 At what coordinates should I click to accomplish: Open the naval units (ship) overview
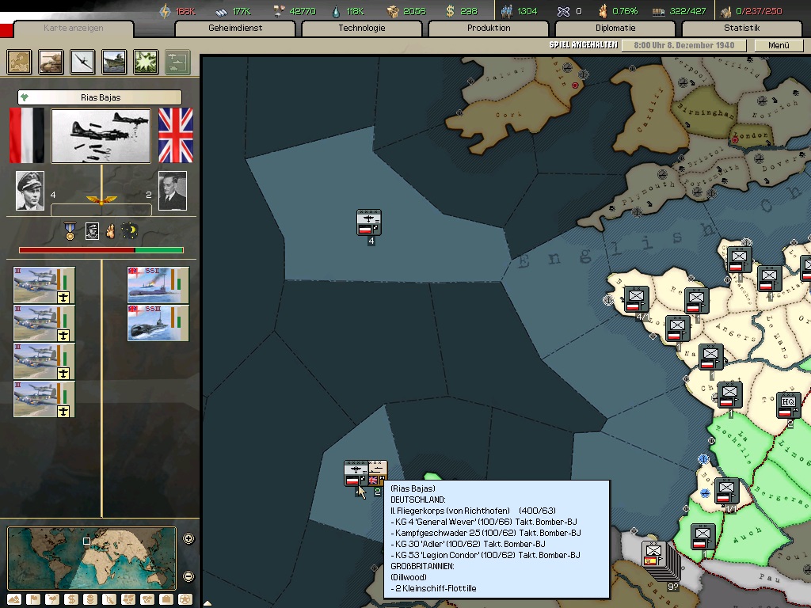114,61
